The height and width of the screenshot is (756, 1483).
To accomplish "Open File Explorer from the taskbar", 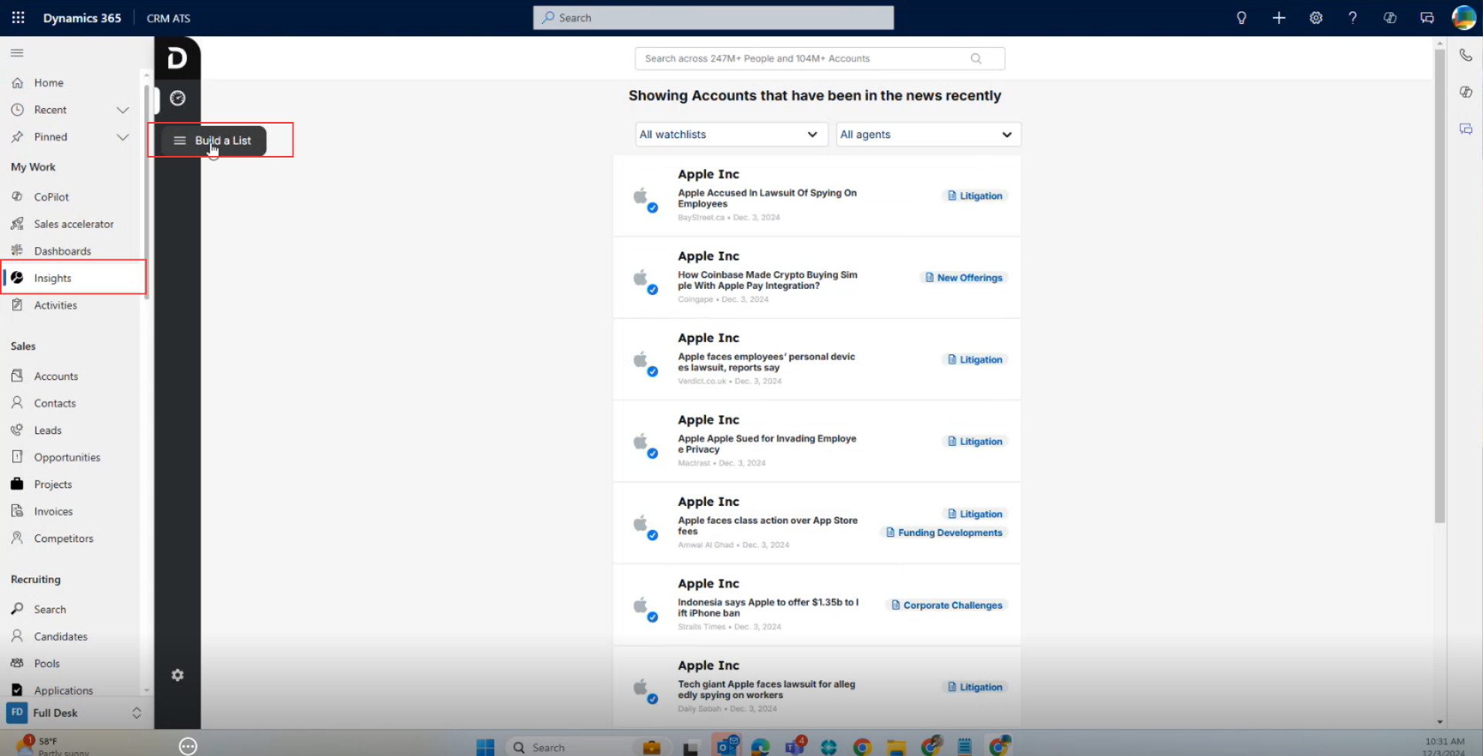I will coord(896,747).
